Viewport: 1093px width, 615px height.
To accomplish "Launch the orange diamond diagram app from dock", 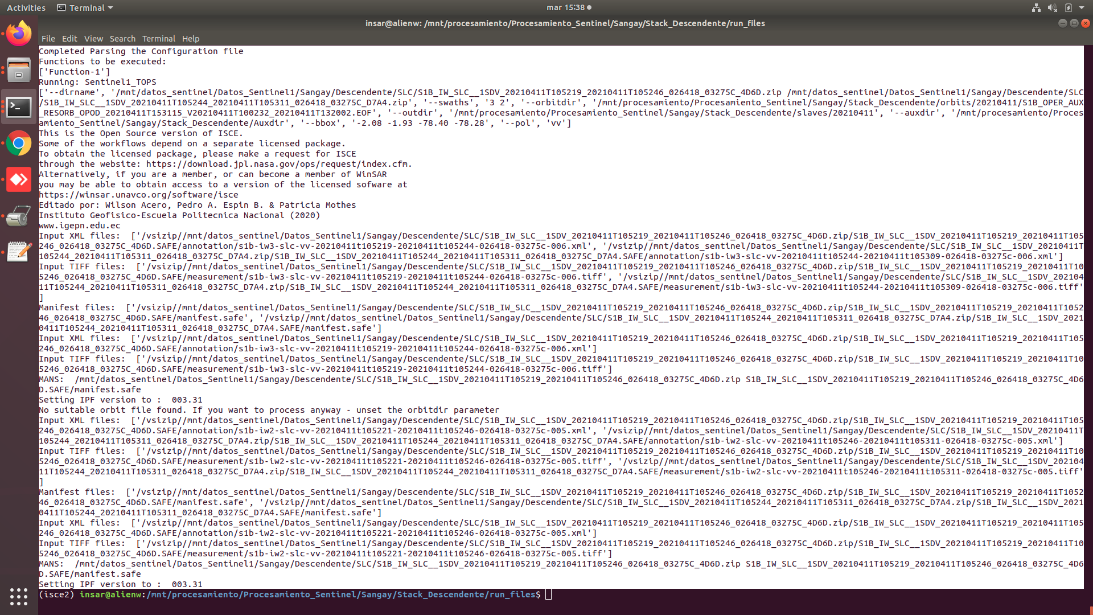I will coord(19,179).
